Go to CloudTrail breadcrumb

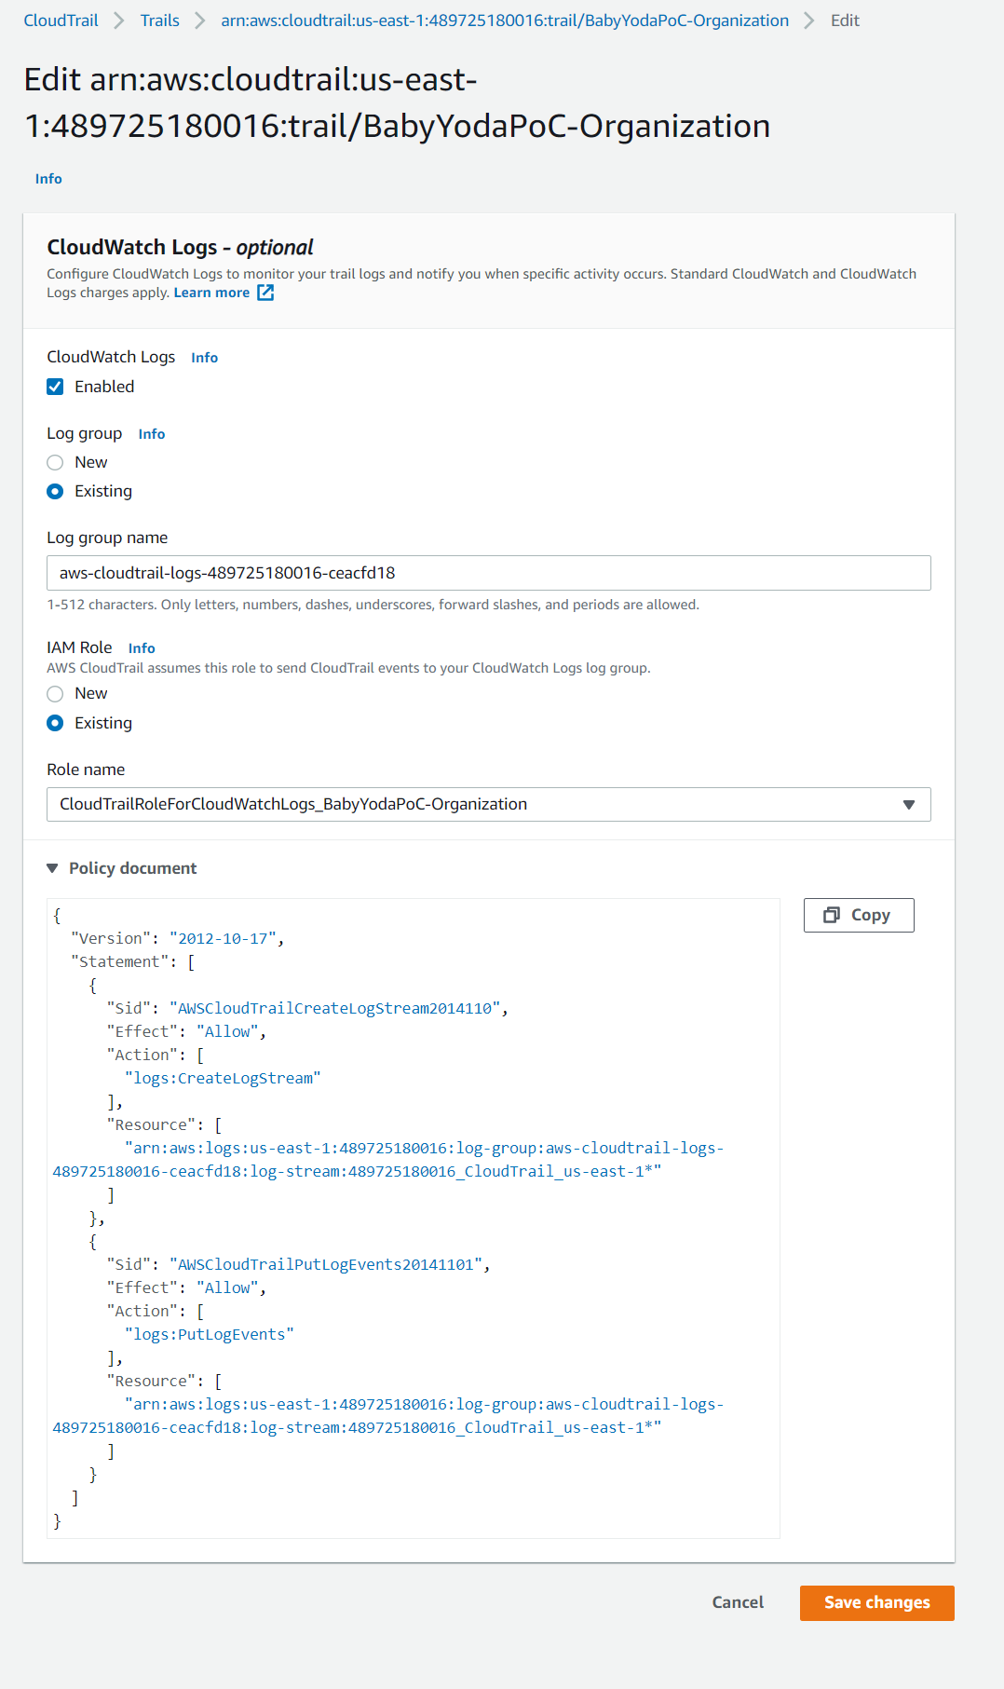pos(61,20)
